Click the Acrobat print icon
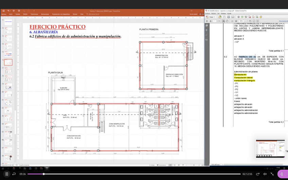288x180 pixels. [x=229, y=17]
